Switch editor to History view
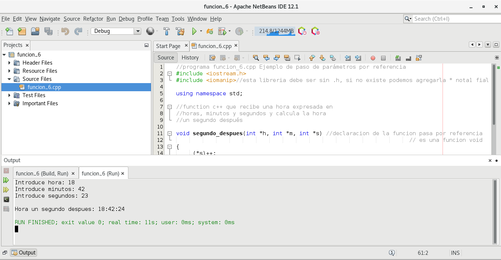Screen dimensions: 501x260 (x=190, y=58)
